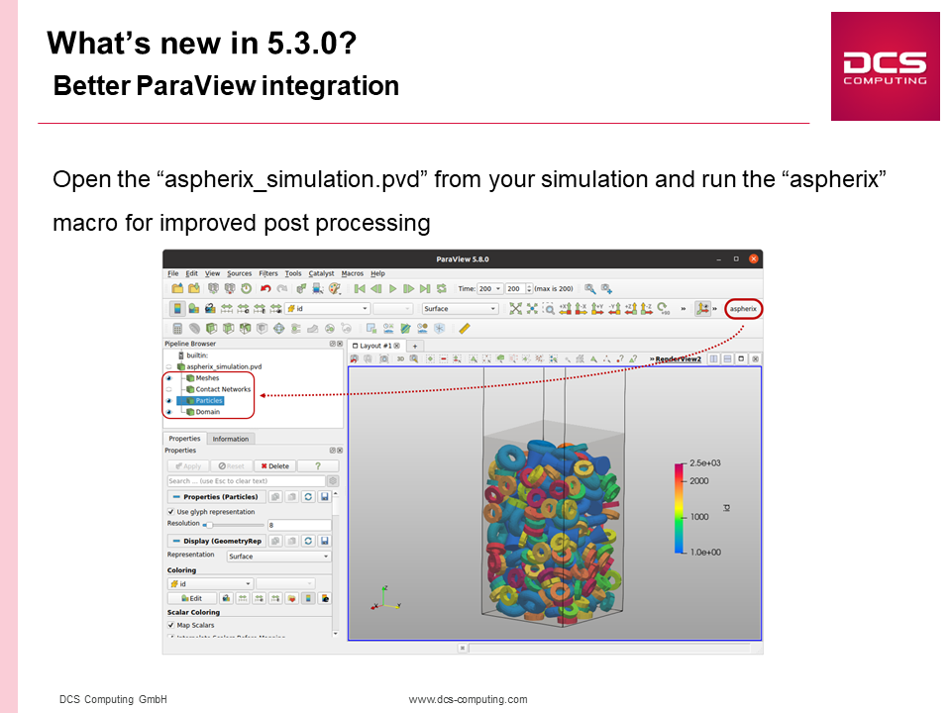Image resolution: width=951 pixels, height=713 pixels.
Task: Click the Reset camera icon
Action: 515,309
